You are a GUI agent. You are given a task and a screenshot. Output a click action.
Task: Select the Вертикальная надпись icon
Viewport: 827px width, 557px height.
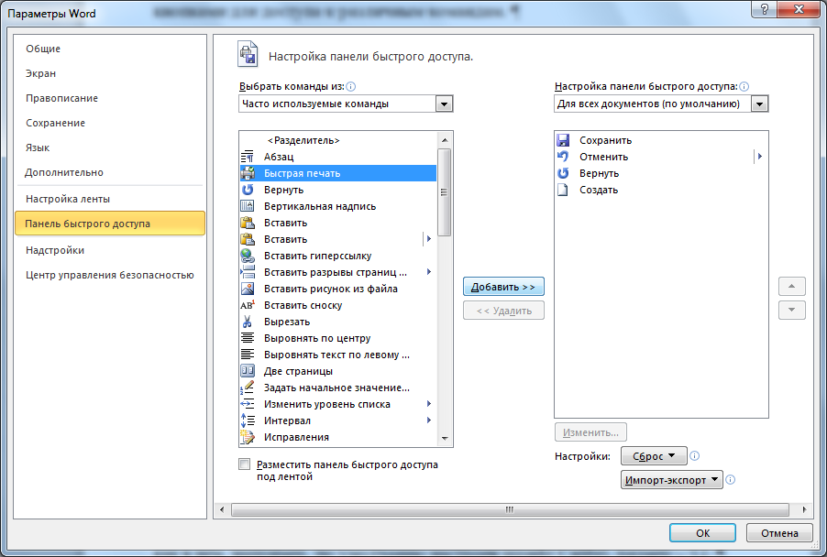tap(248, 206)
